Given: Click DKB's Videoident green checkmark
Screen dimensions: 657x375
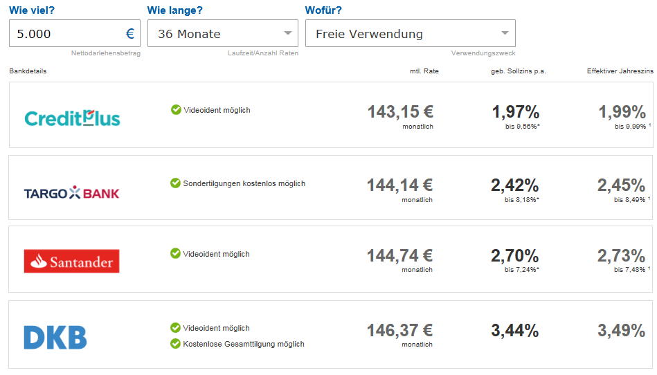Looking at the screenshot, I should [175, 327].
